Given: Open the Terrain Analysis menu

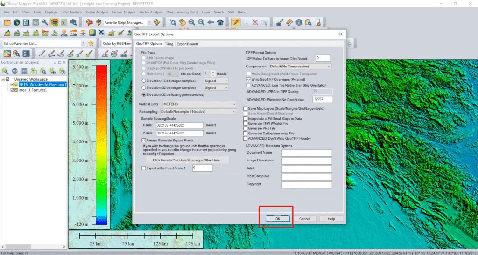Looking at the screenshot, I should coord(123,13).
